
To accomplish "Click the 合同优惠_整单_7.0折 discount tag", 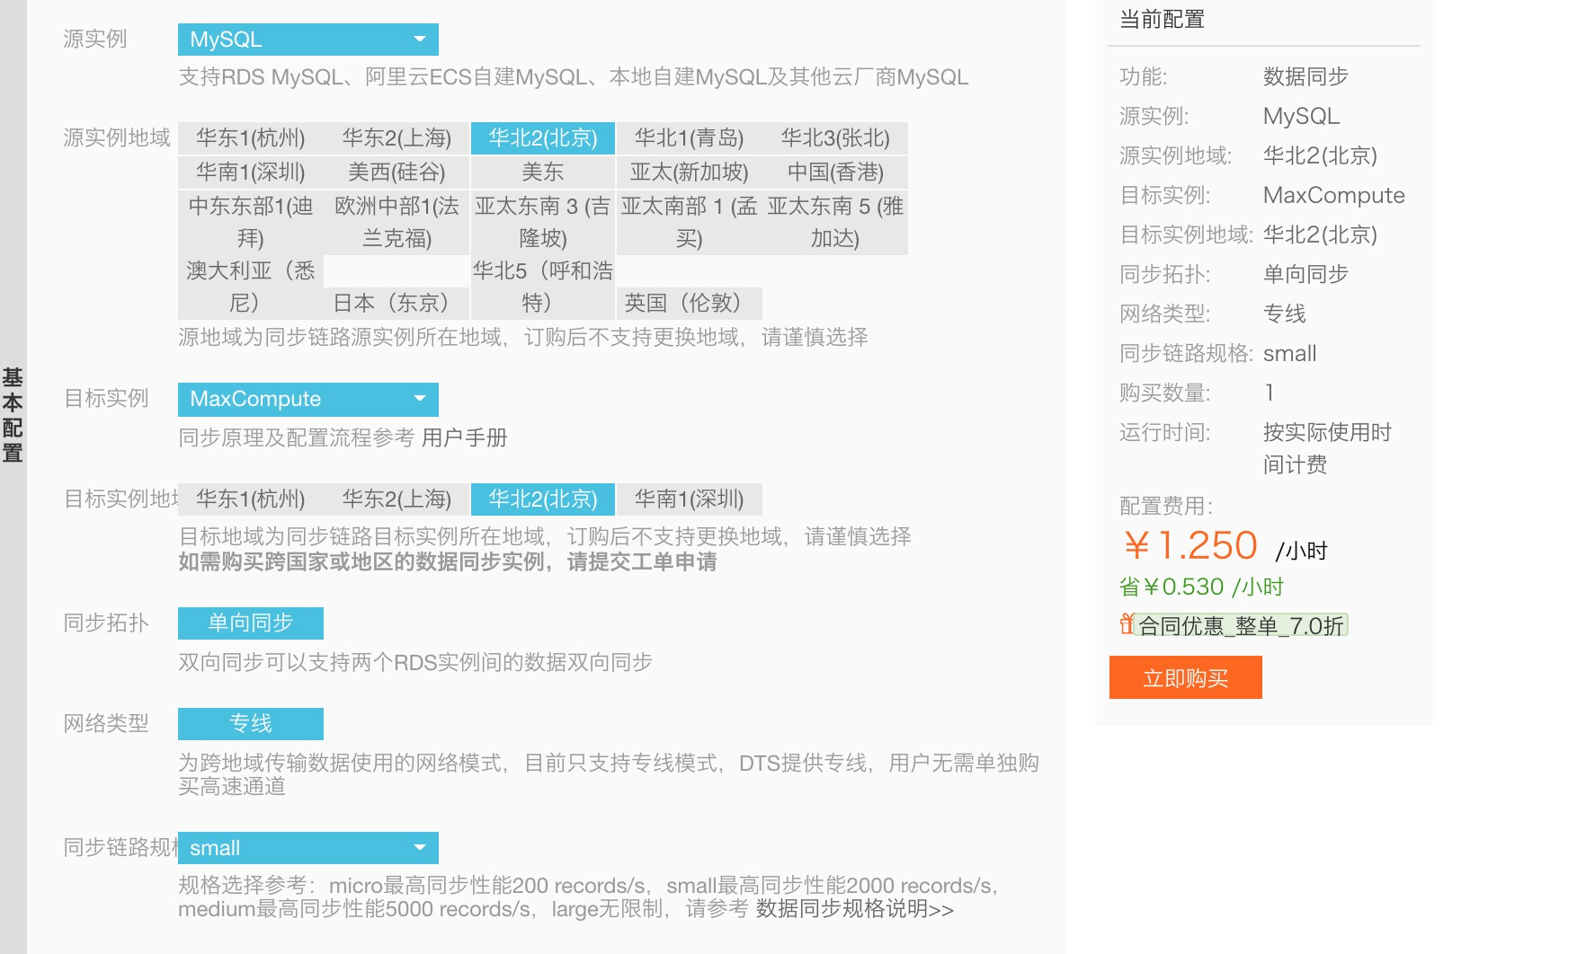I will click(x=1241, y=625).
